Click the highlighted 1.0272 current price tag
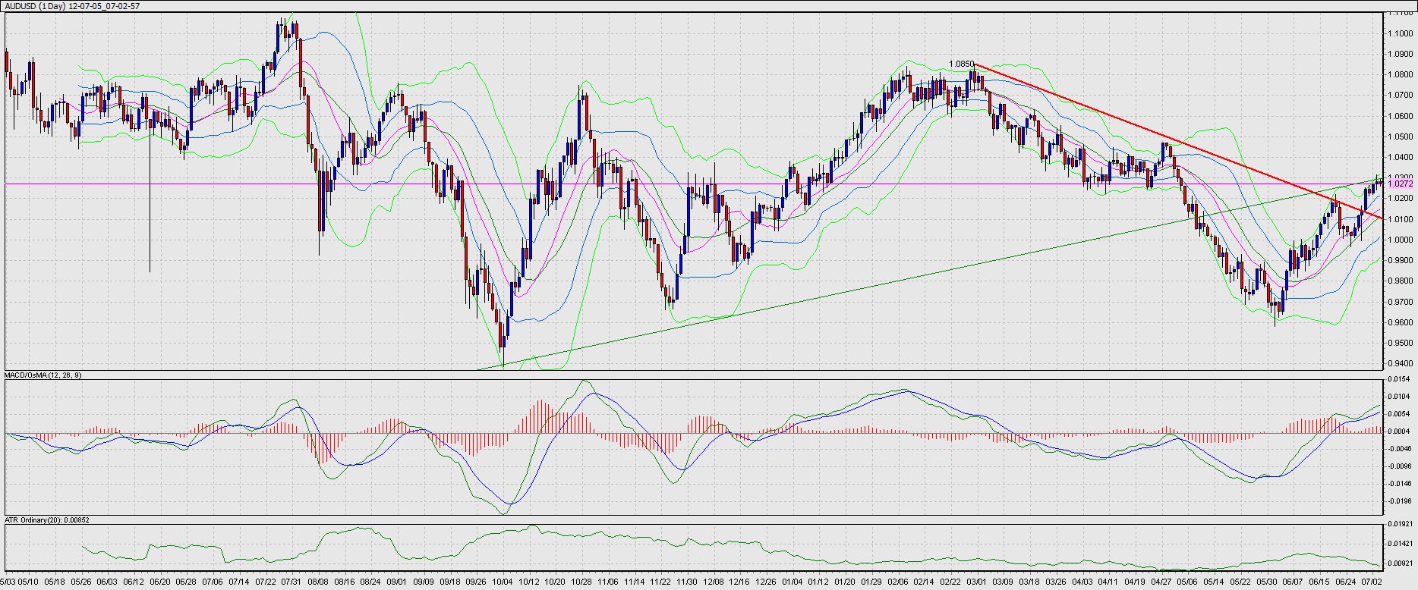The width and height of the screenshot is (1418, 590). (x=1401, y=184)
